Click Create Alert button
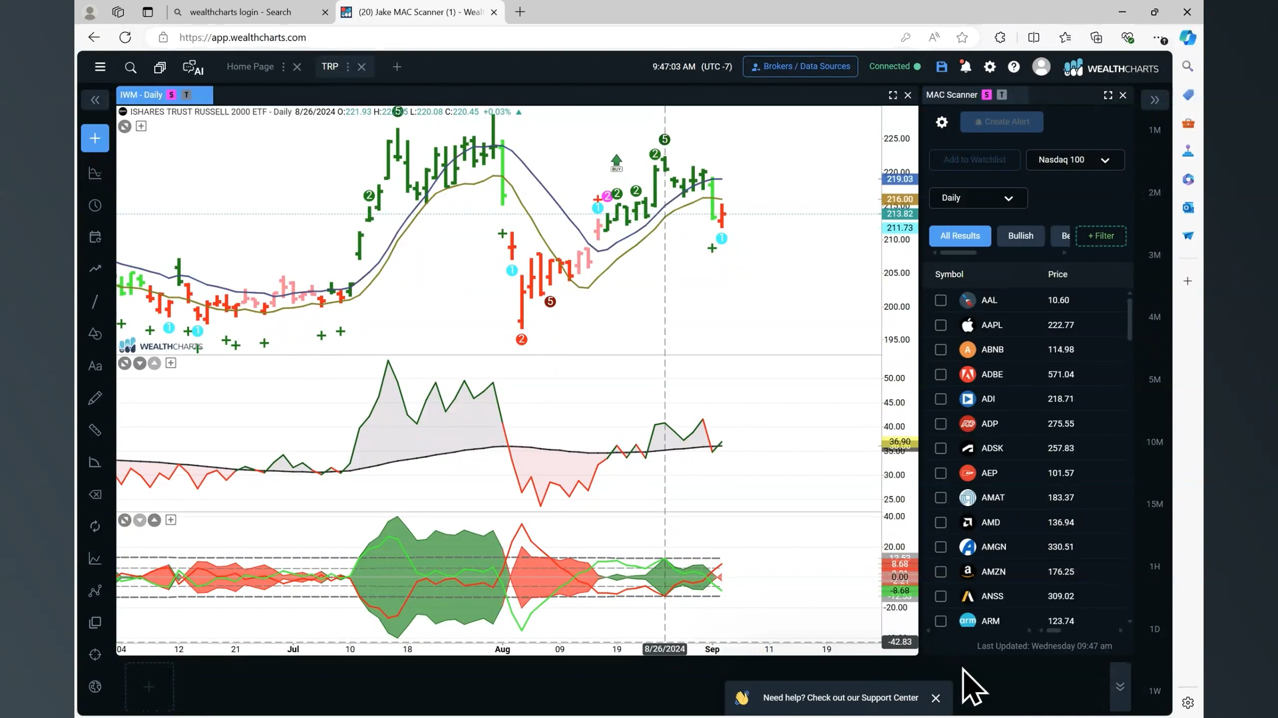 1001,122
